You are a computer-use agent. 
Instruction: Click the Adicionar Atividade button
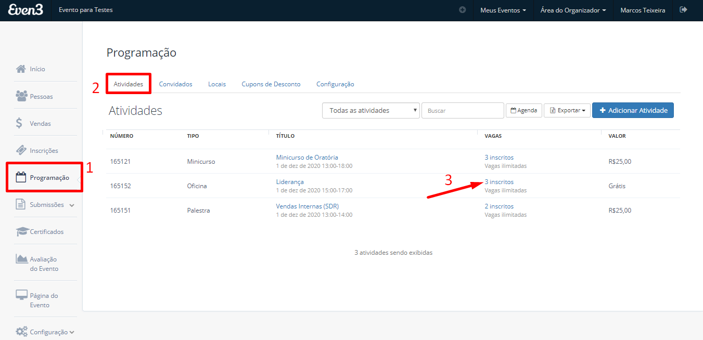click(x=633, y=110)
